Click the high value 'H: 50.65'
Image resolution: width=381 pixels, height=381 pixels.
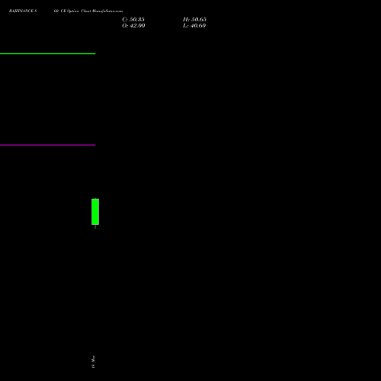(x=194, y=19)
